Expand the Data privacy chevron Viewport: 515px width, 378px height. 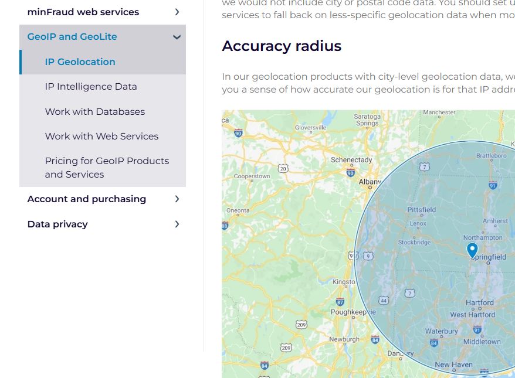[177, 224]
